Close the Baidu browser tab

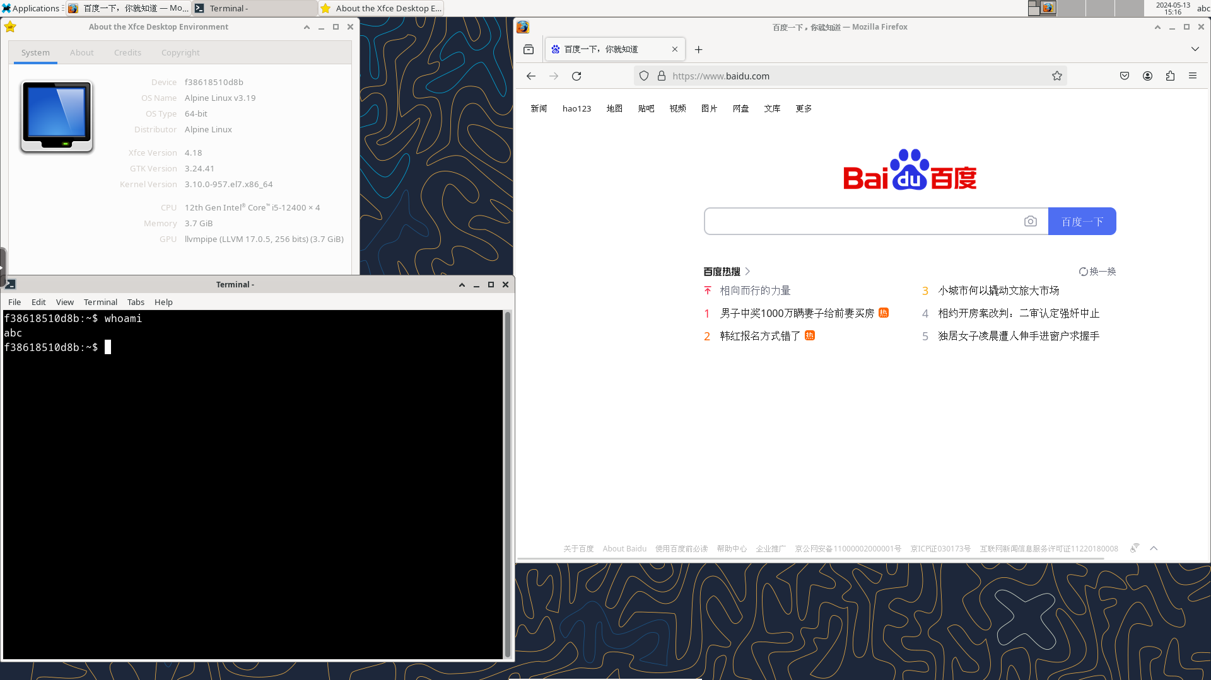[675, 49]
